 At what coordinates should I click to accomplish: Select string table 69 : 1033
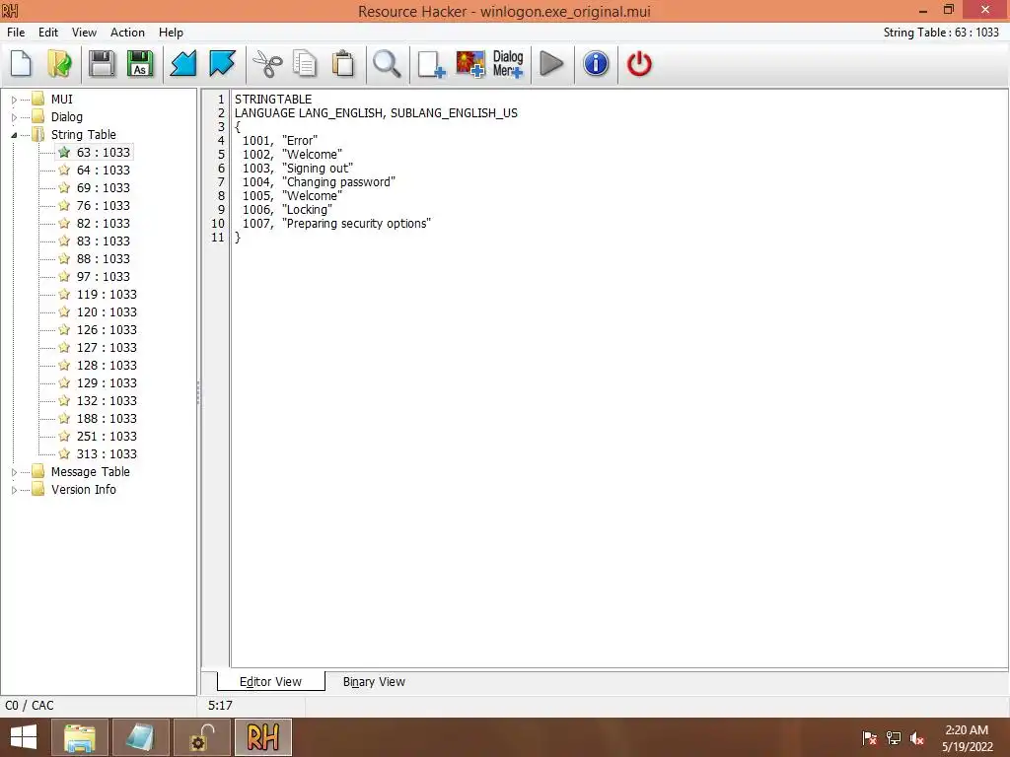[x=103, y=188]
